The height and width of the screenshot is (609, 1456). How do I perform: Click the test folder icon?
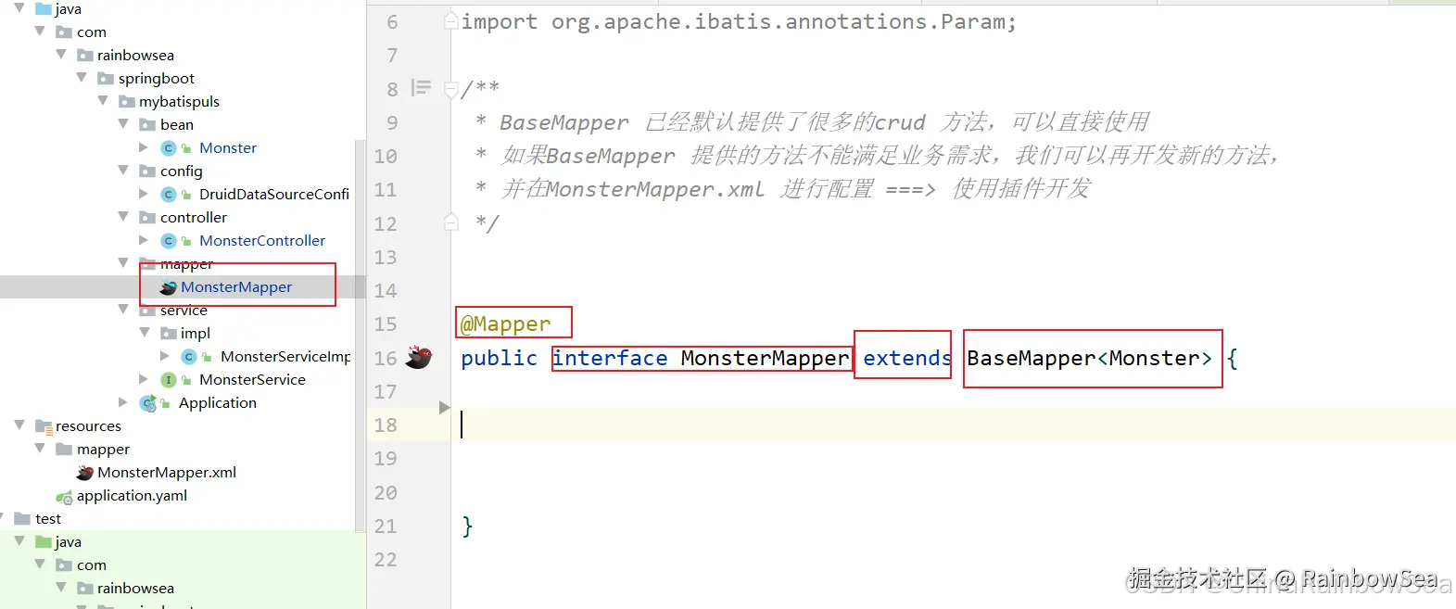click(22, 518)
